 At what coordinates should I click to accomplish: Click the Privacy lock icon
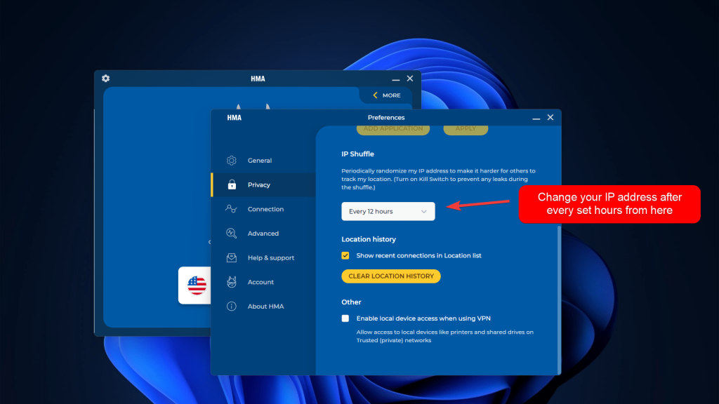(232, 184)
